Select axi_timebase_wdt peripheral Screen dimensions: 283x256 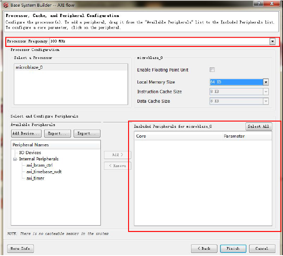coord(44,172)
